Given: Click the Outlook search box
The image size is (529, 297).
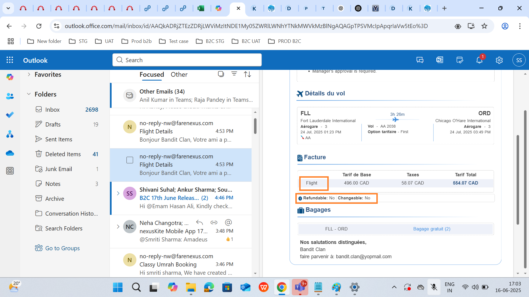Looking at the screenshot, I should (187, 60).
